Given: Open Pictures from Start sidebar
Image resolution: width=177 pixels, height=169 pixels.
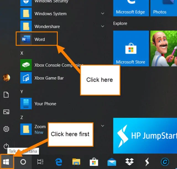Looking at the screenshot, I should point(6,112).
